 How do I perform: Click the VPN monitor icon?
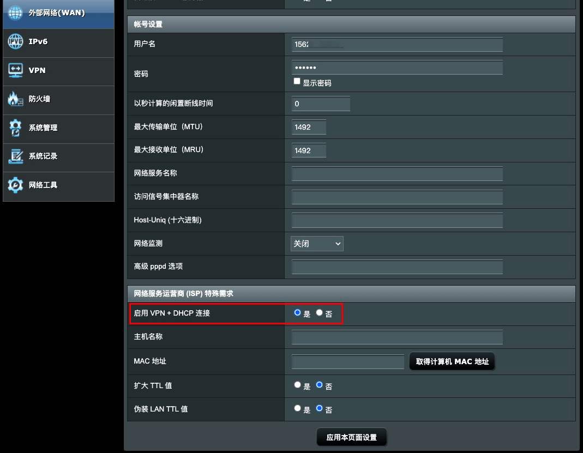tap(15, 71)
